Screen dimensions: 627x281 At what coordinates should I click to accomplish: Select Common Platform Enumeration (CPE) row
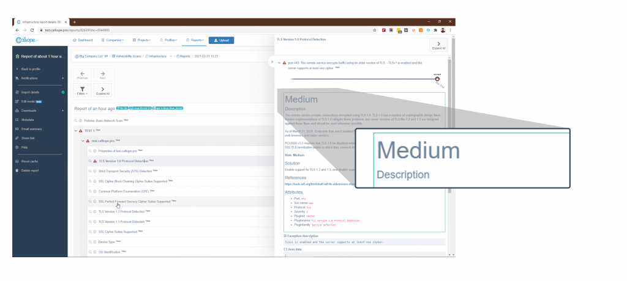(x=181, y=191)
